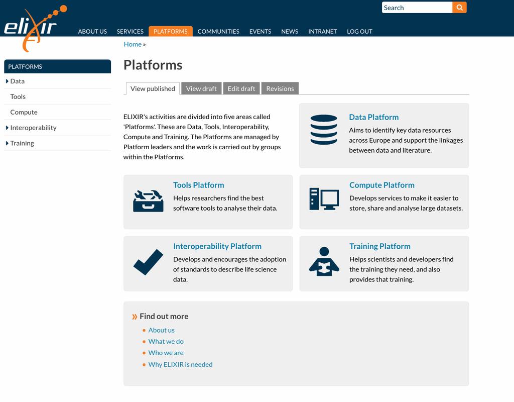Follow the What we do link
Viewport: 514px width, 402px height.
pyautogui.click(x=166, y=342)
